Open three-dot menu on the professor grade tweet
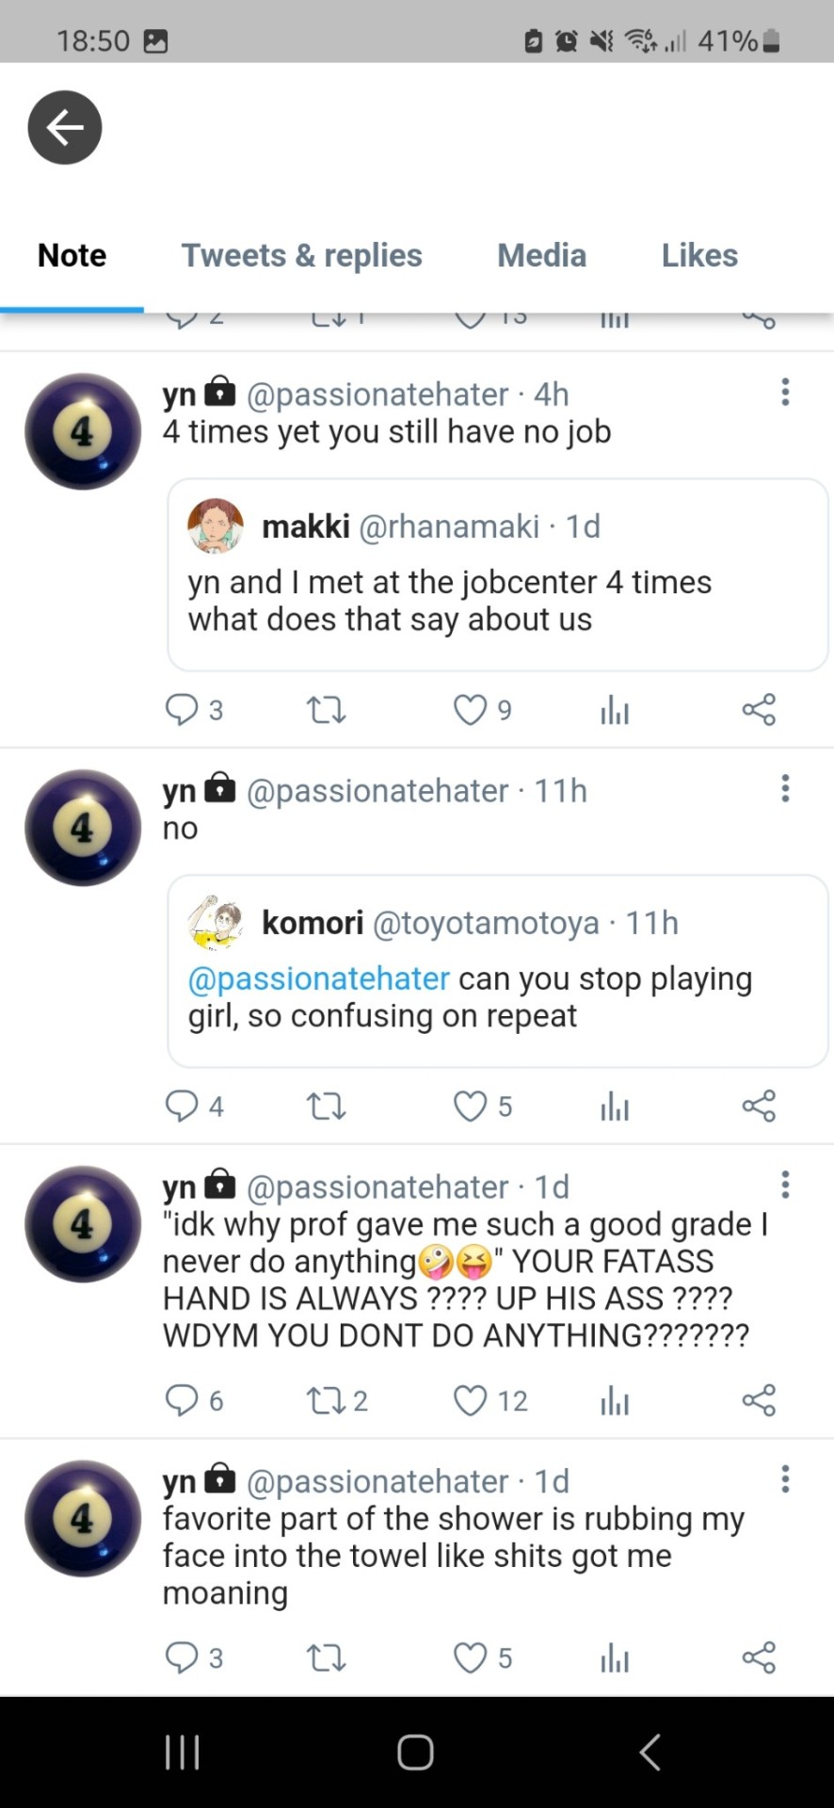Image resolution: width=834 pixels, height=1808 pixels. 785,1186
